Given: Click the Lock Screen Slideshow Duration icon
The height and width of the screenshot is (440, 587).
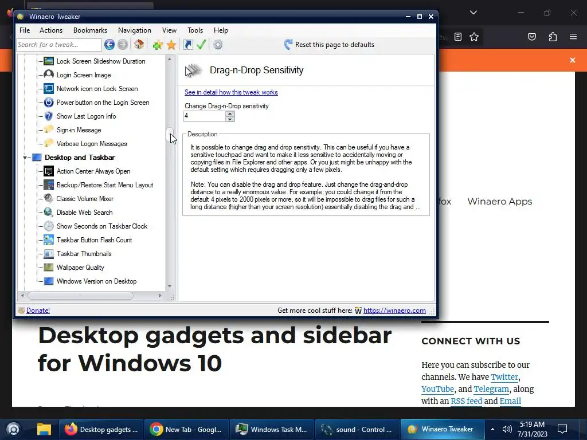Looking at the screenshot, I should pyautogui.click(x=49, y=61).
